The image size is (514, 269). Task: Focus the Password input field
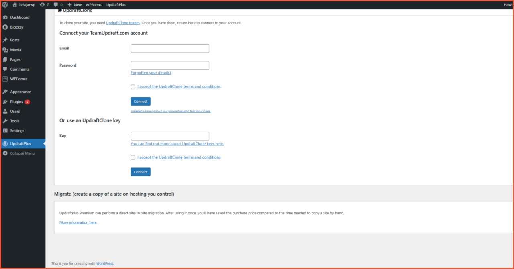pyautogui.click(x=170, y=65)
